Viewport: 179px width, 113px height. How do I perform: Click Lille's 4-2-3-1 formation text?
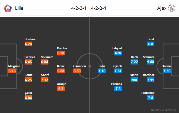[79, 8]
